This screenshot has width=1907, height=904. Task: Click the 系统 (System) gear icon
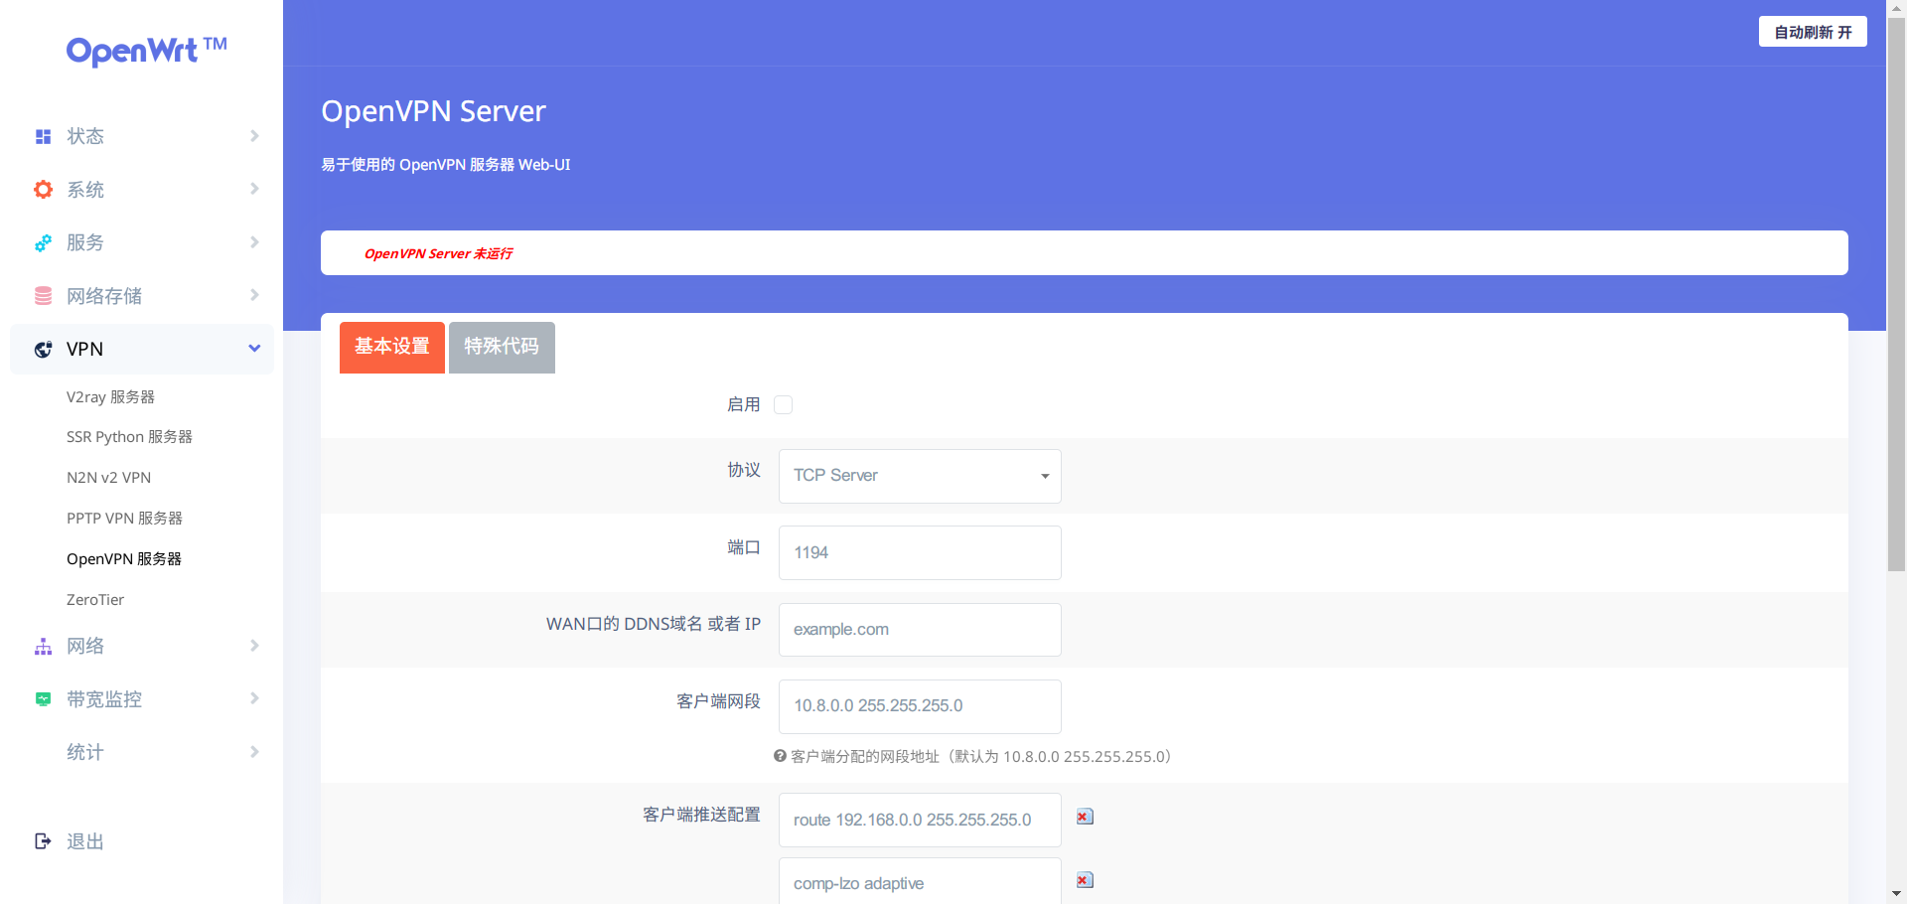[43, 189]
